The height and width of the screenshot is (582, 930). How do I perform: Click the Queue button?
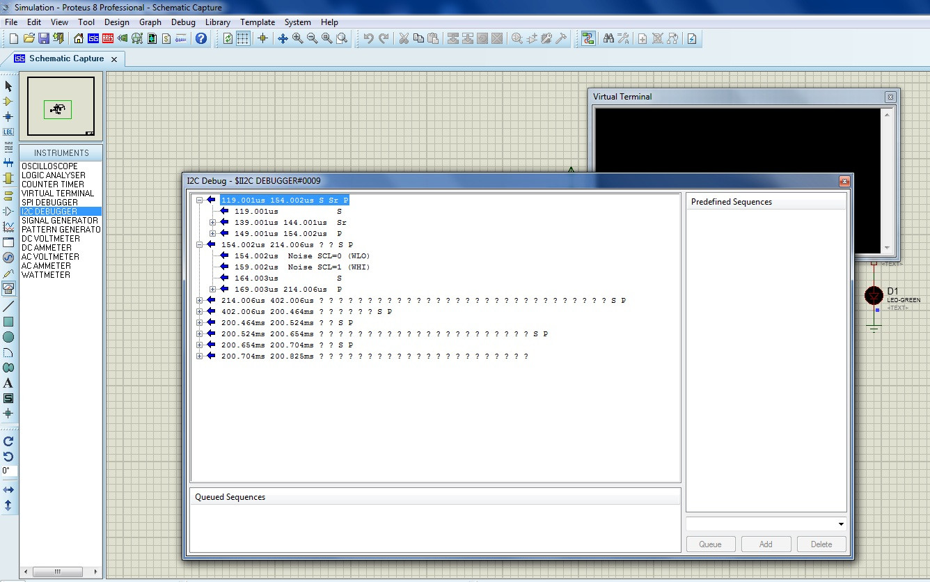pyautogui.click(x=710, y=544)
